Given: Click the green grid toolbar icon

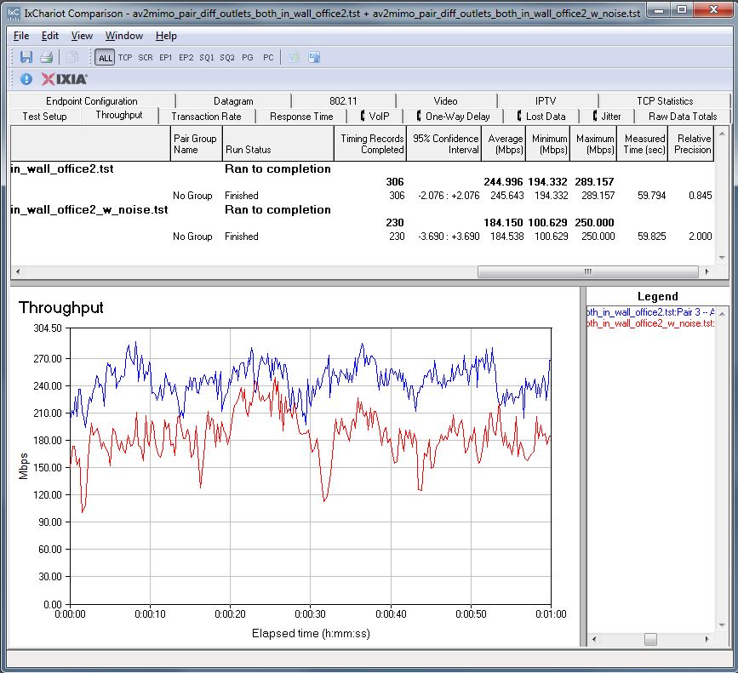Looking at the screenshot, I should (295, 57).
